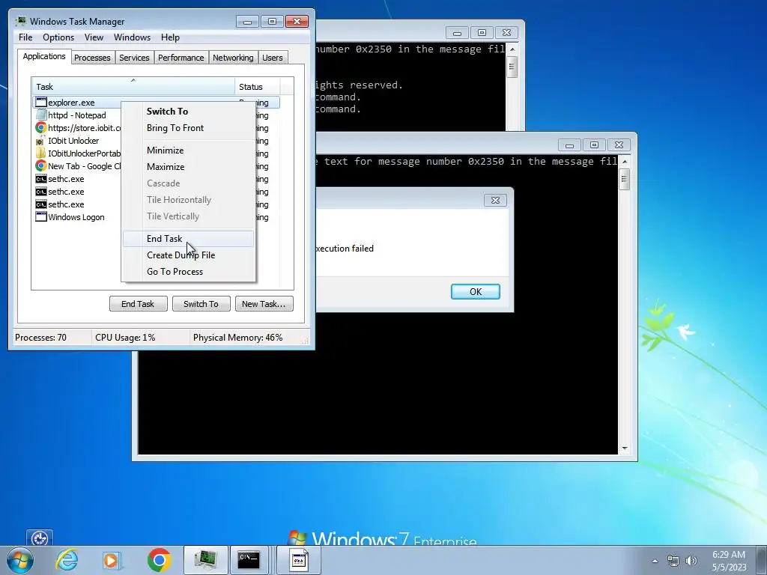The width and height of the screenshot is (767, 575).
Task: Switch to the Performance tab
Action: coord(181,58)
